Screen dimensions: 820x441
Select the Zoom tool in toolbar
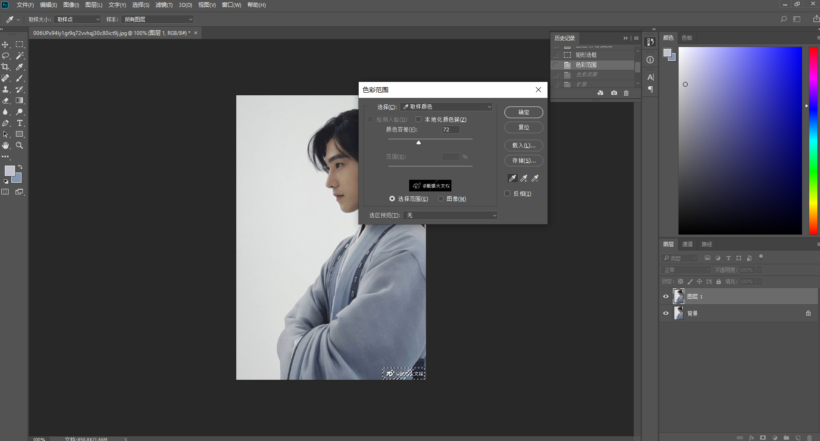click(19, 145)
